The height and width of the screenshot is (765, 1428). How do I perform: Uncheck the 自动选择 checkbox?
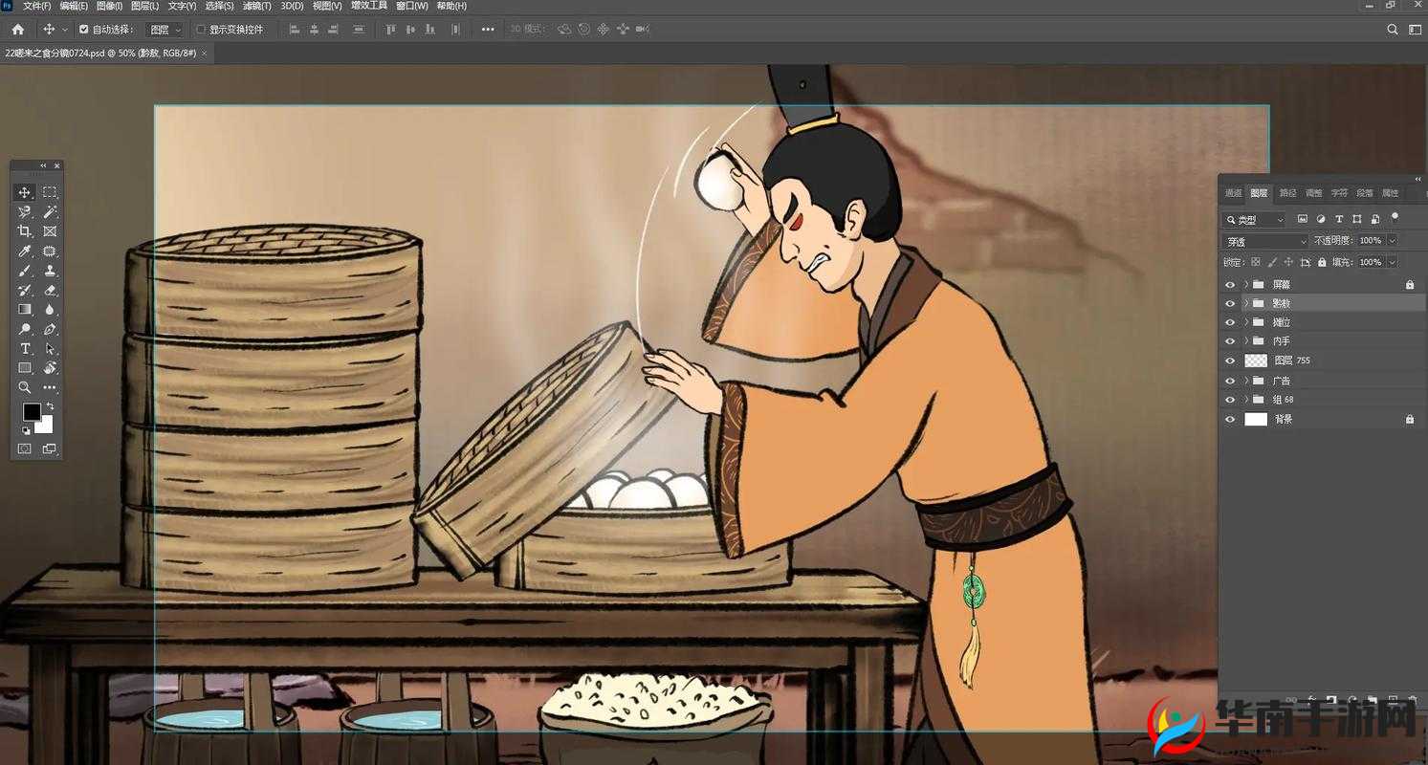click(84, 30)
